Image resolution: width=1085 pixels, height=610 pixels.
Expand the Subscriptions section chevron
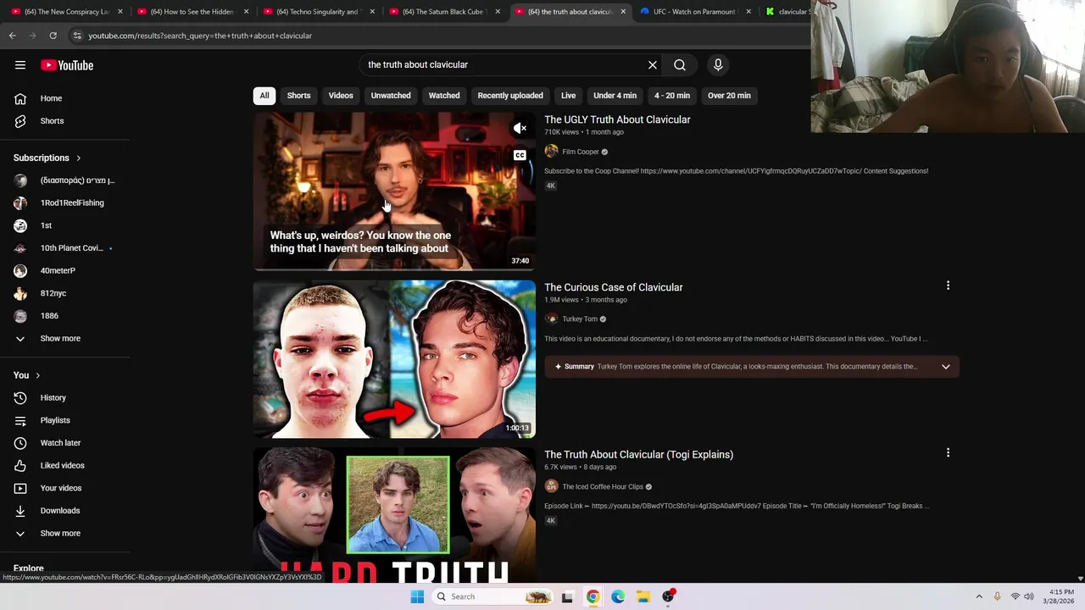(x=78, y=158)
